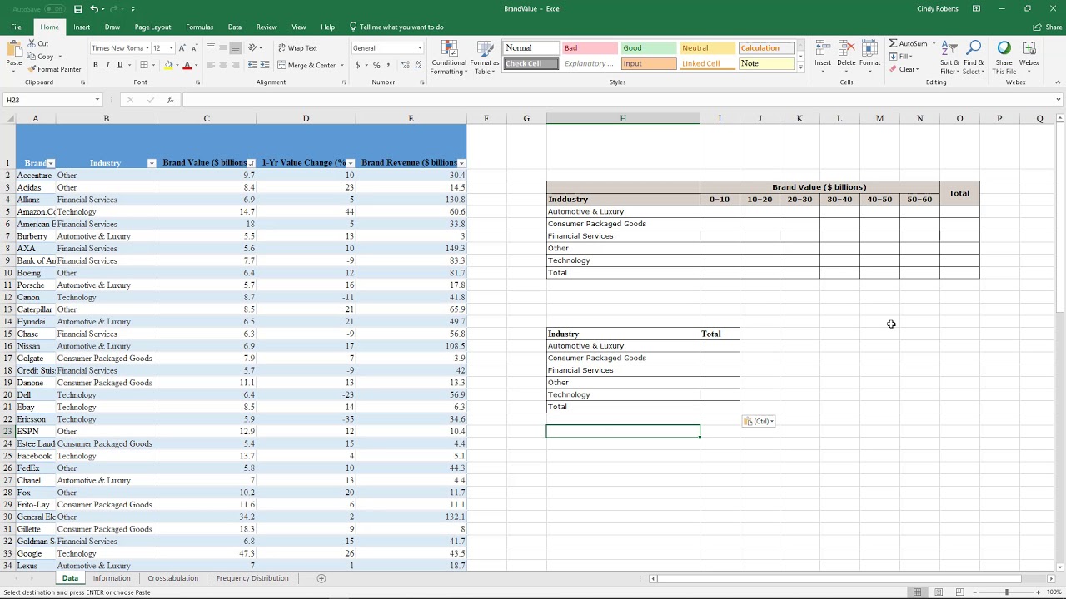Expand the Name Box dropdown arrow
The width and height of the screenshot is (1066, 599).
point(97,100)
